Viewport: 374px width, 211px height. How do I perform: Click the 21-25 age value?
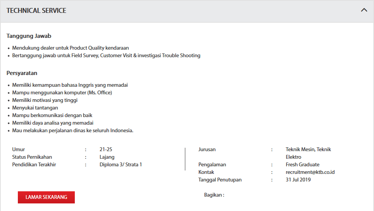[106, 149]
